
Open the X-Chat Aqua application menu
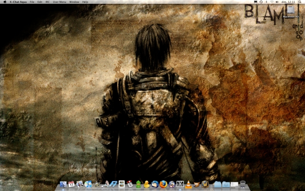click(x=18, y=2)
